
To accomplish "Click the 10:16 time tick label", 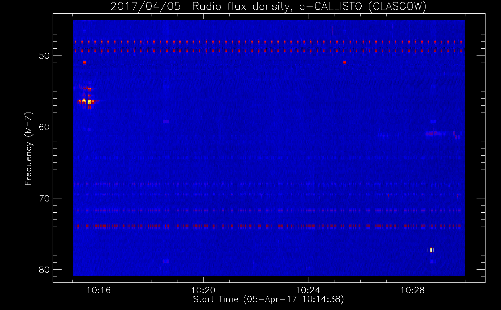I will coord(99,290).
